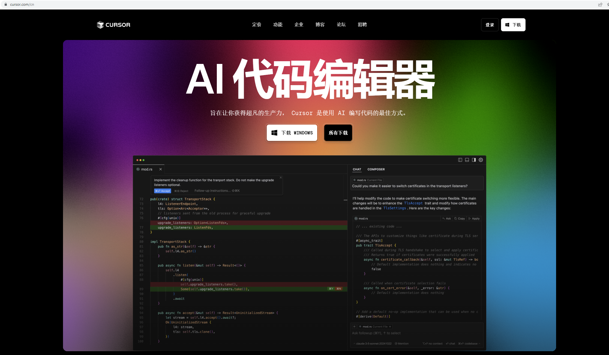Click the green window dot in editor
Screen dimensions: 609x355
click(x=143, y=160)
